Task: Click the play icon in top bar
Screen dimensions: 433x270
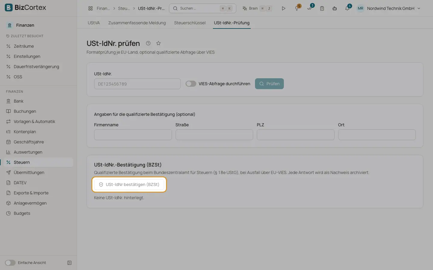Action: click(x=284, y=8)
